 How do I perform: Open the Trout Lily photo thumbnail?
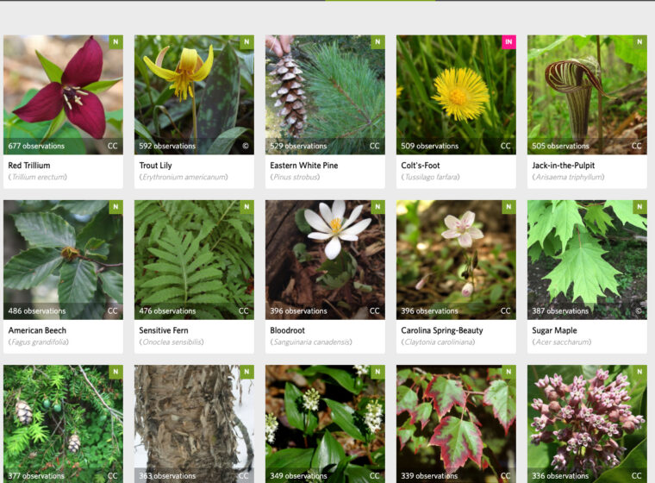tap(194, 95)
